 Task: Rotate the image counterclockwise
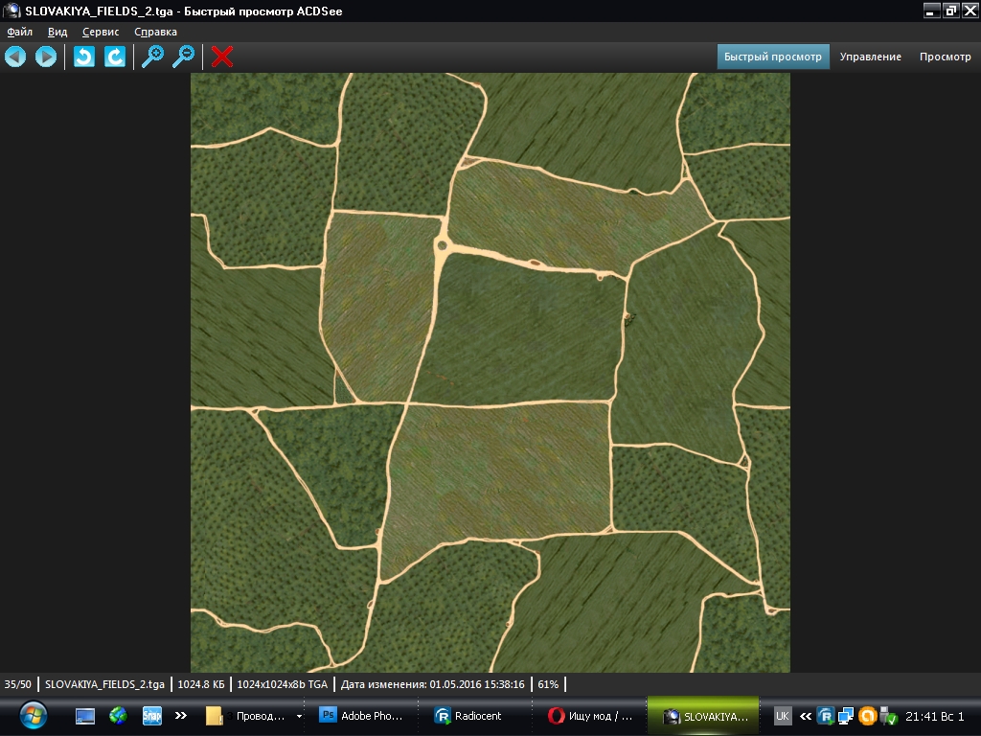point(84,57)
